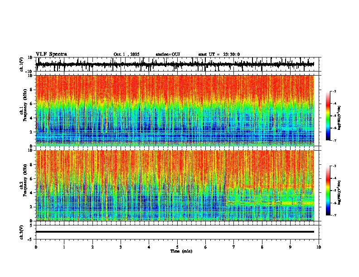This screenshot has height=277, width=359.
Task: Click time axis tick label "0"
Action: 36,247
